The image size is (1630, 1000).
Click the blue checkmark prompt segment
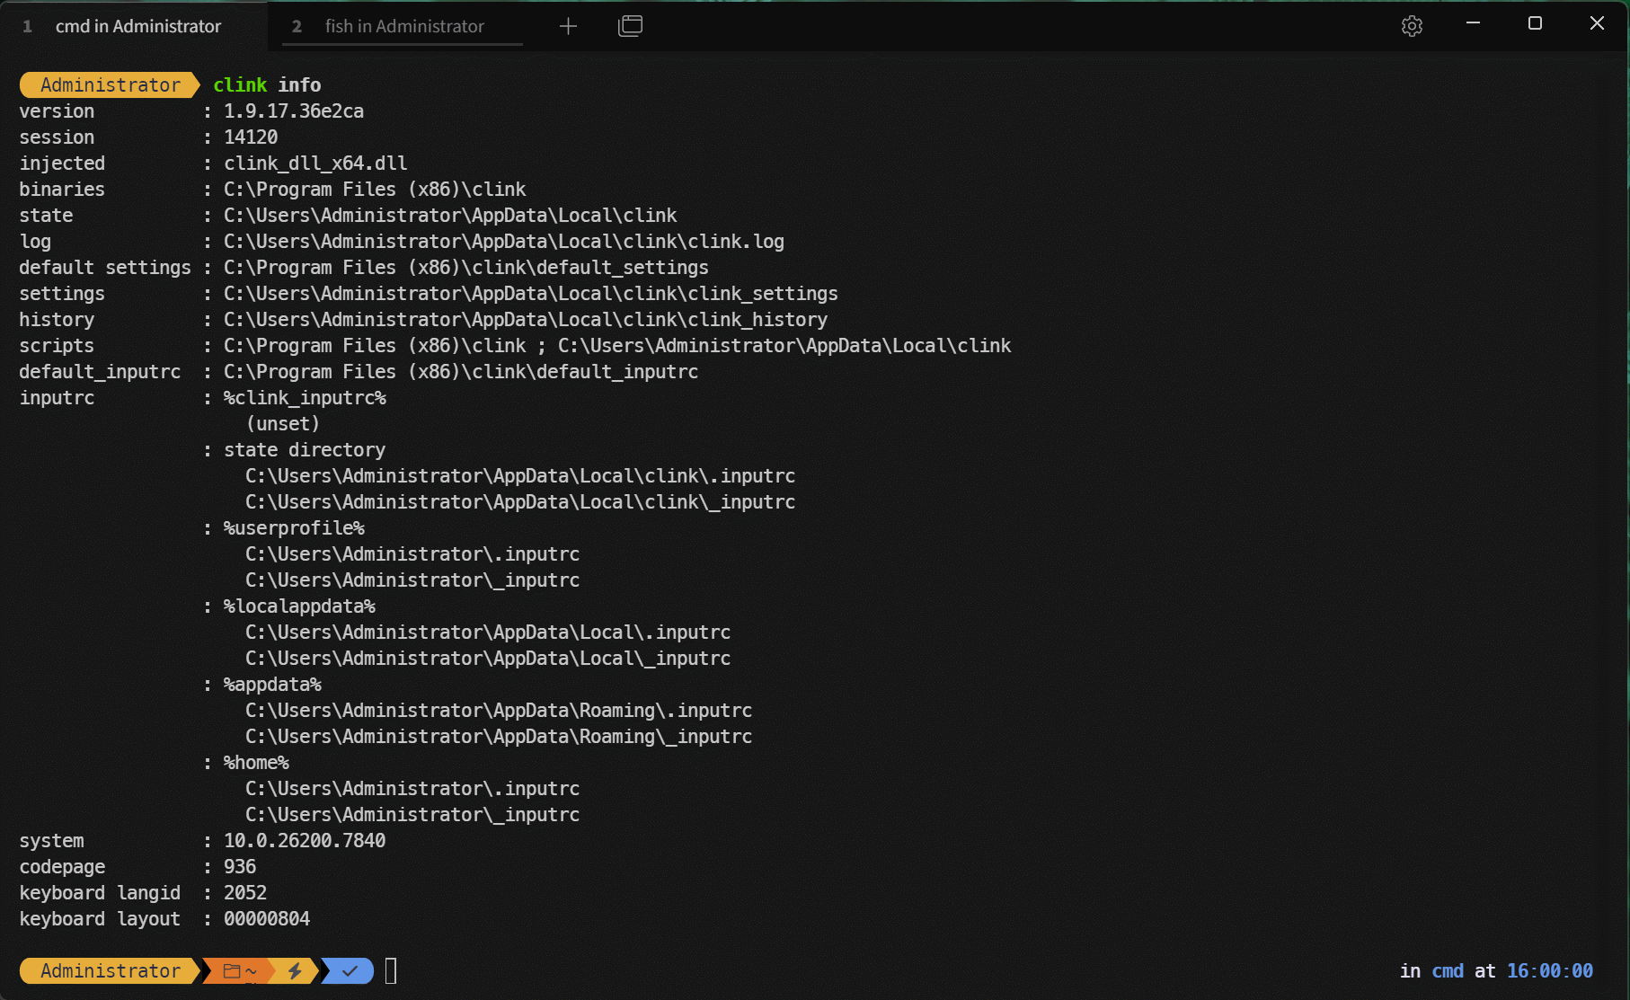tap(350, 971)
